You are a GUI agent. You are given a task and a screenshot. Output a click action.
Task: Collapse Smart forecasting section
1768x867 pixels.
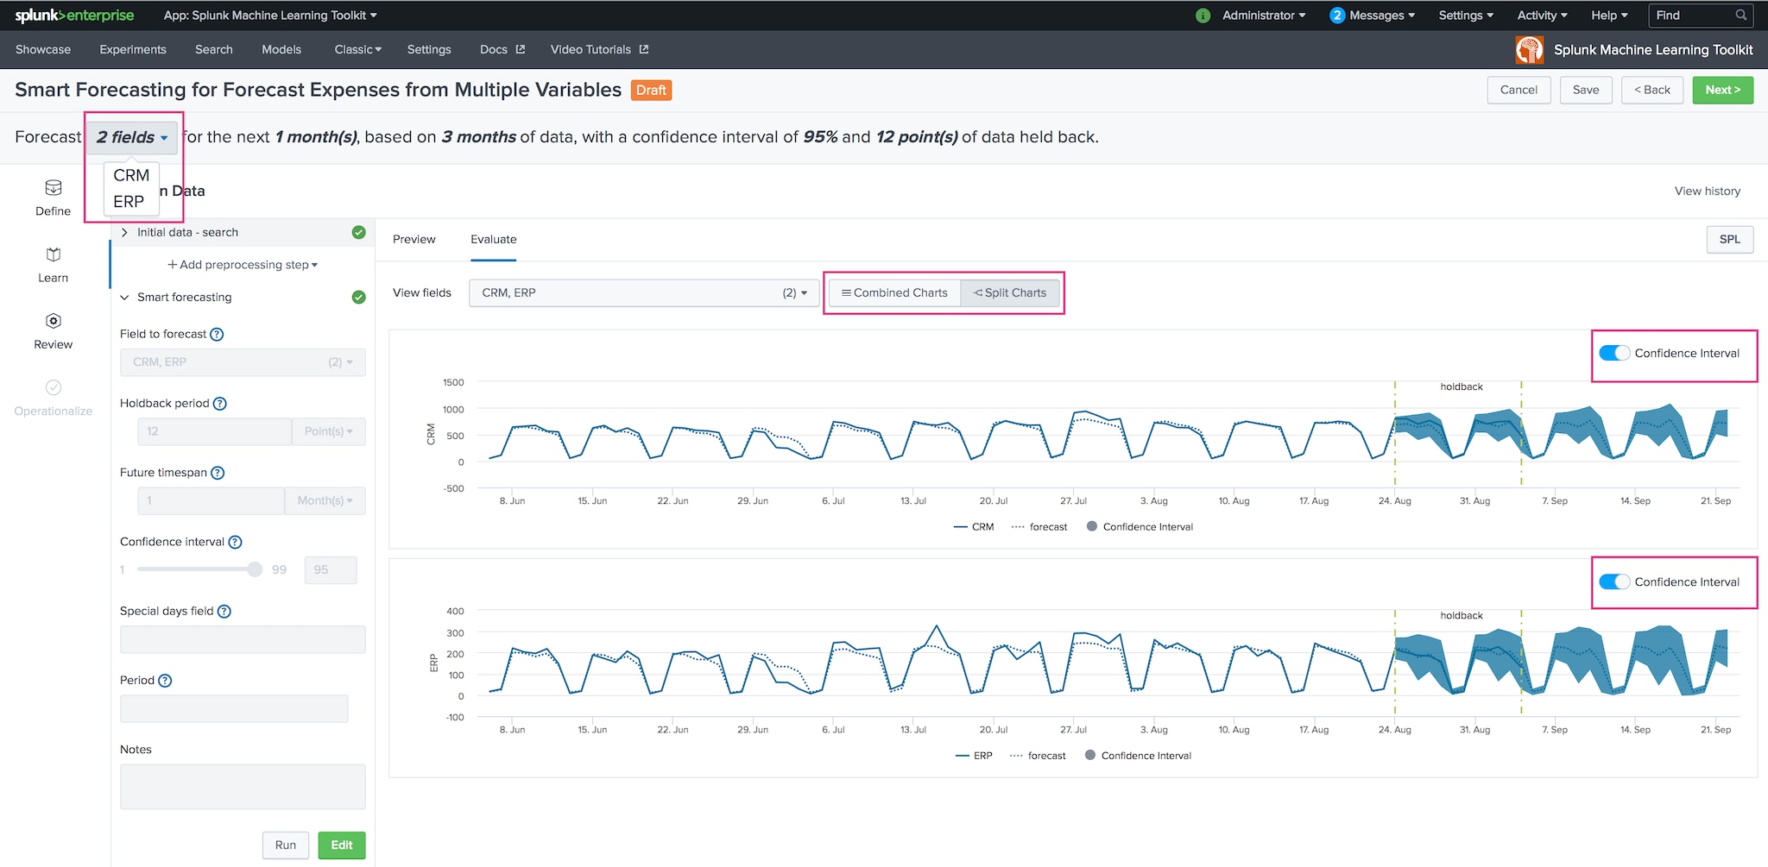(124, 298)
